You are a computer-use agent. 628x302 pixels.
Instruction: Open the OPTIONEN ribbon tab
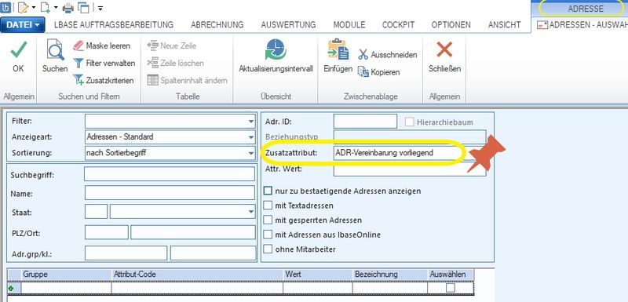point(451,25)
